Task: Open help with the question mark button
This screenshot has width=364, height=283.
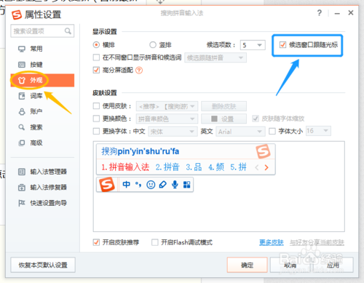Action: [x=320, y=13]
